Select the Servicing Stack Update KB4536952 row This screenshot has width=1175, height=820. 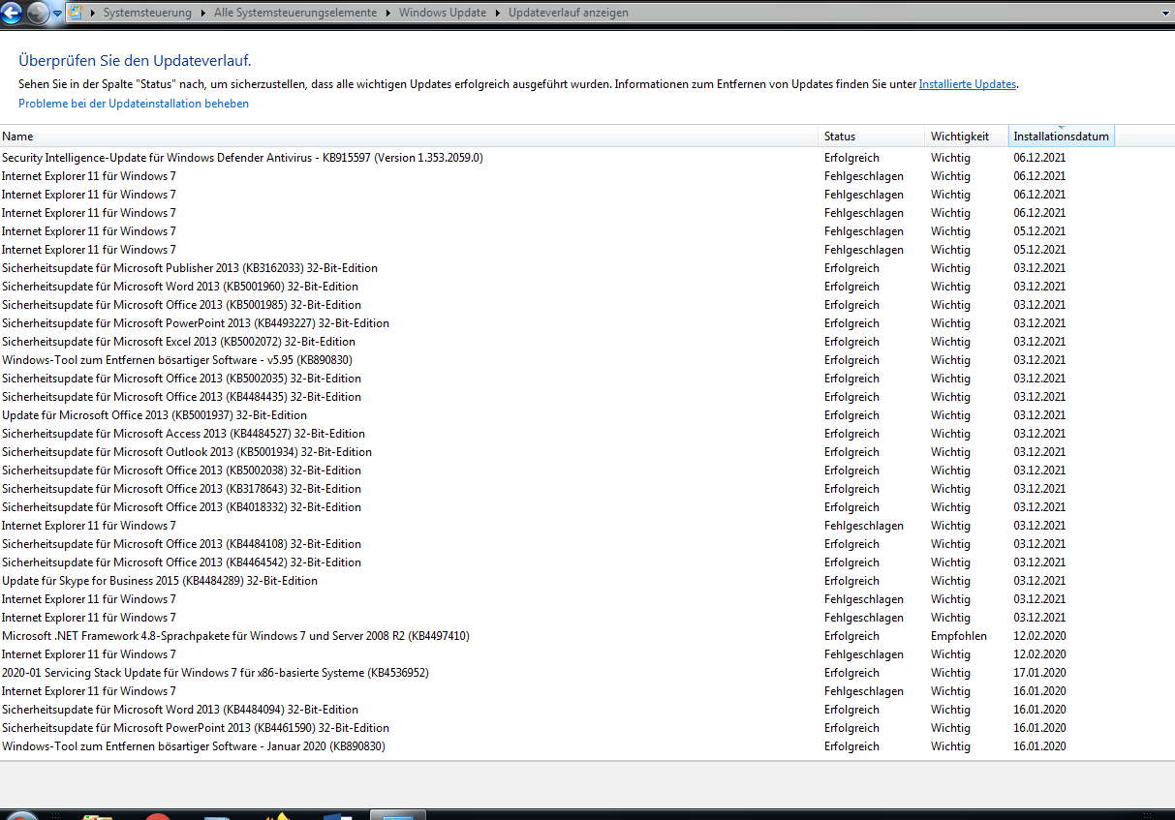(x=587, y=673)
